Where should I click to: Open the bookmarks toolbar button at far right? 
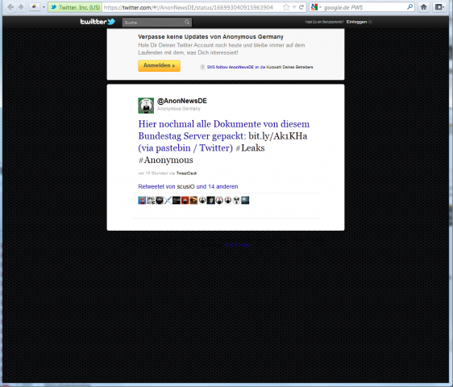pos(440,7)
